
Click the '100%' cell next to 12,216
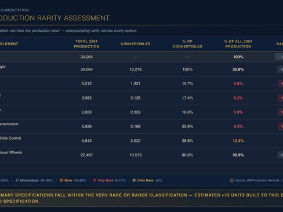click(187, 70)
